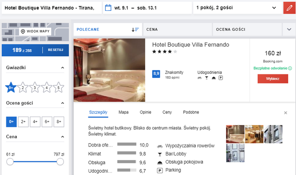Select the 2 stars filter

(x=23, y=87)
